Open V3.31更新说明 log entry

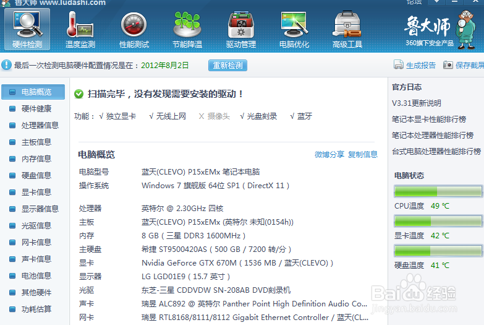point(417,103)
